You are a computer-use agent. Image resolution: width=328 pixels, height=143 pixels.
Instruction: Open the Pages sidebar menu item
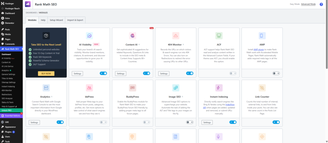(x=11, y=39)
